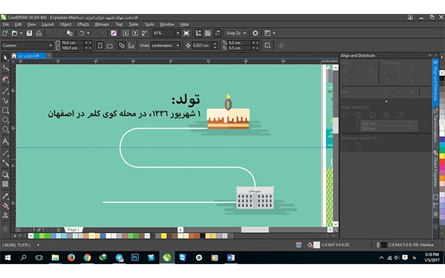Select the Artistic Media tool
445x278 pixels.
(5, 100)
